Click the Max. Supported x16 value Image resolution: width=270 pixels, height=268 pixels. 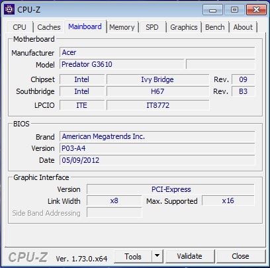(x=228, y=201)
